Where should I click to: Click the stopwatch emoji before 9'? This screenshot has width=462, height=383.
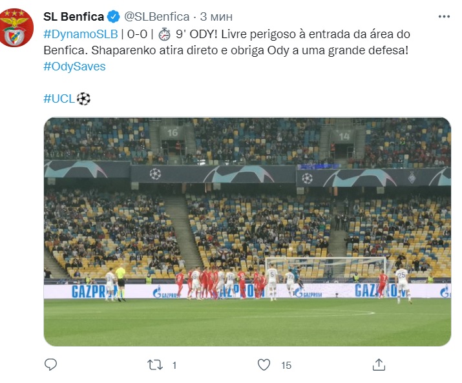click(x=165, y=34)
